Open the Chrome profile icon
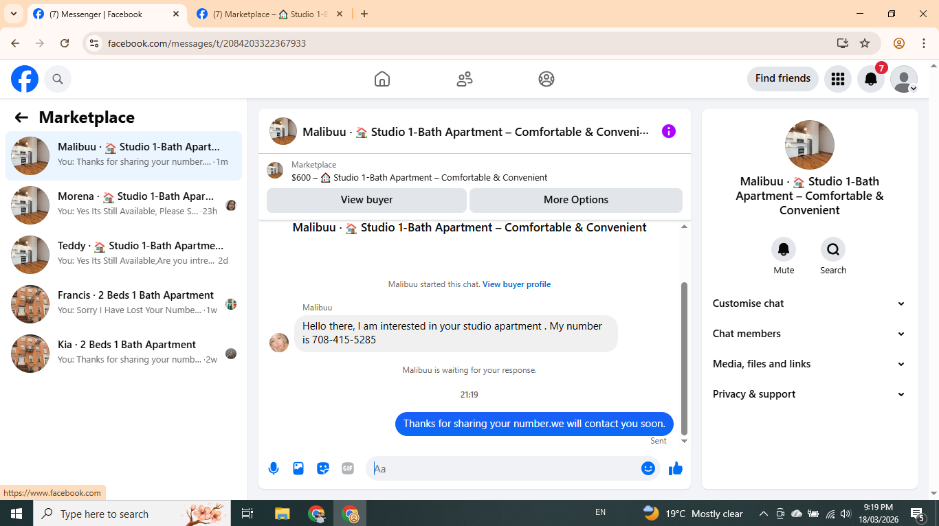The image size is (939, 526). (x=899, y=43)
